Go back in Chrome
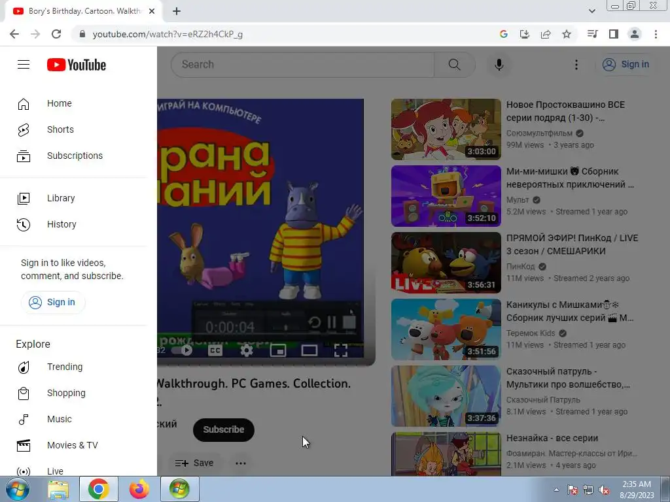 coord(14,34)
